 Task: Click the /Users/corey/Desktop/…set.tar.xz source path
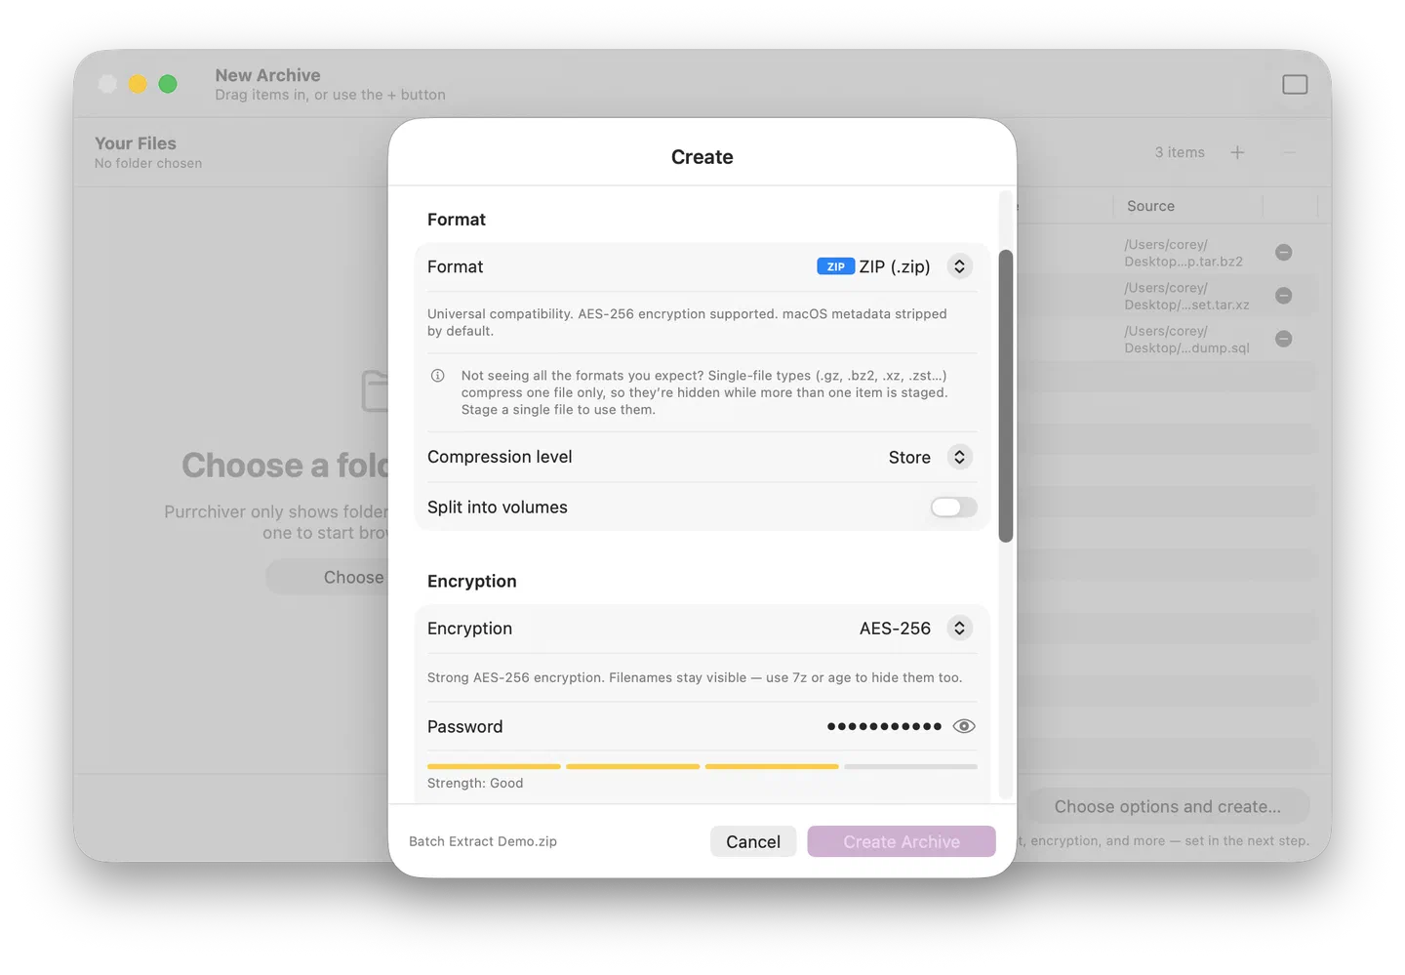(1186, 296)
